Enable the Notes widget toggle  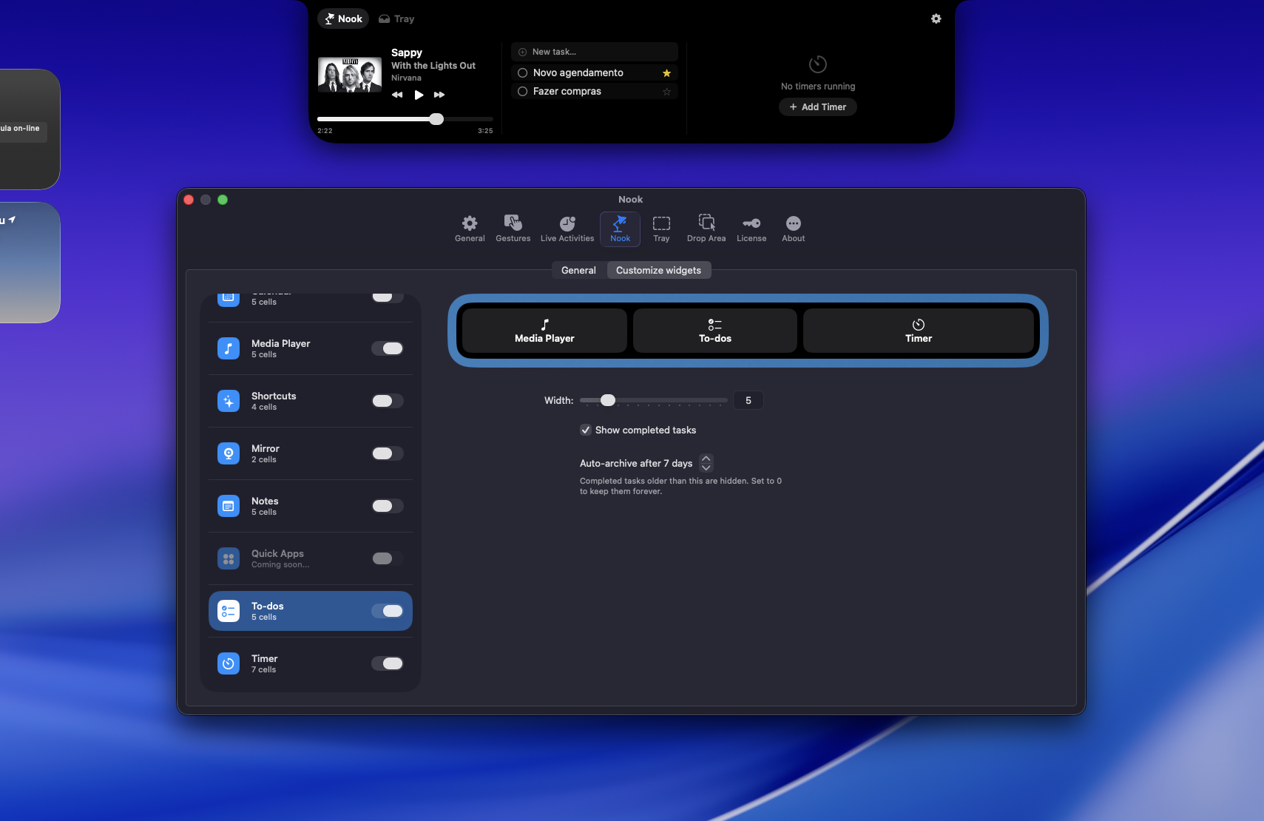388,506
